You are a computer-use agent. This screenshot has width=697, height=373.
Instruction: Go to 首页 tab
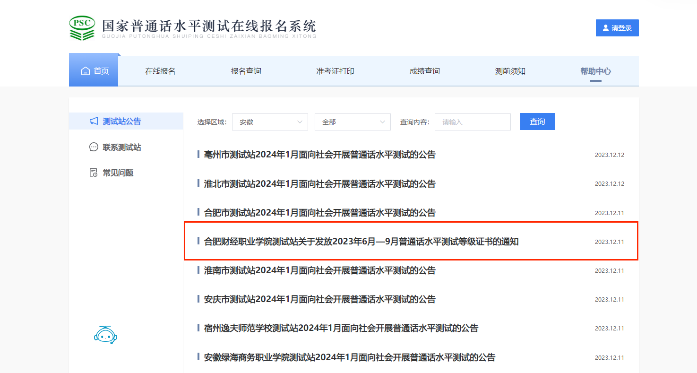click(x=94, y=71)
